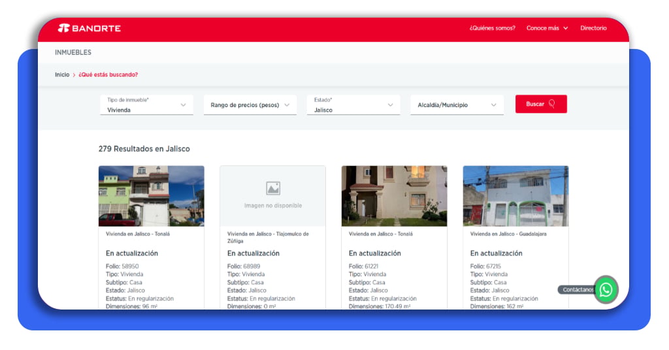669x350 pixels.
Task: Click the red Buscar button
Action: coord(541,104)
